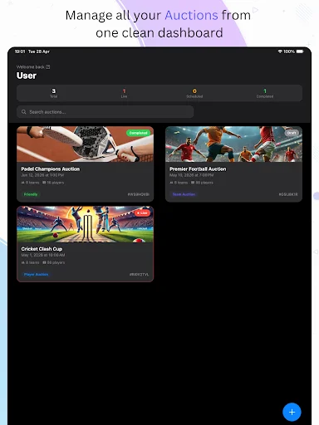Click the players icon on Padel Champions card
The image size is (319, 425).
point(44,183)
